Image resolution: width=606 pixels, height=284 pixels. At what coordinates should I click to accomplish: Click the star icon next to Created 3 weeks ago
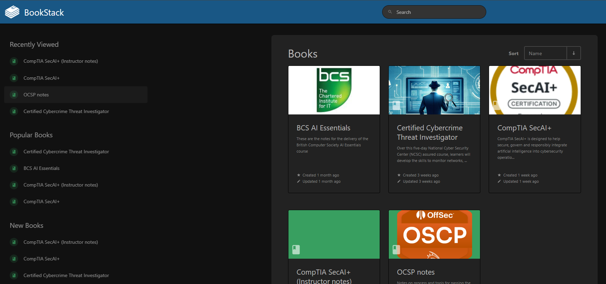coord(399,175)
